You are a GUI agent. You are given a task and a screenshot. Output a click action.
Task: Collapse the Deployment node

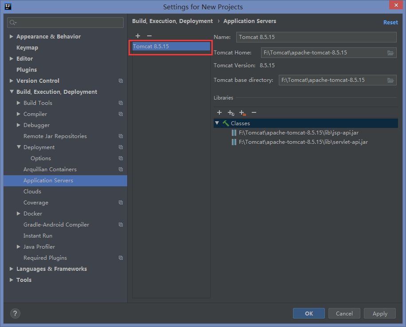click(19, 147)
